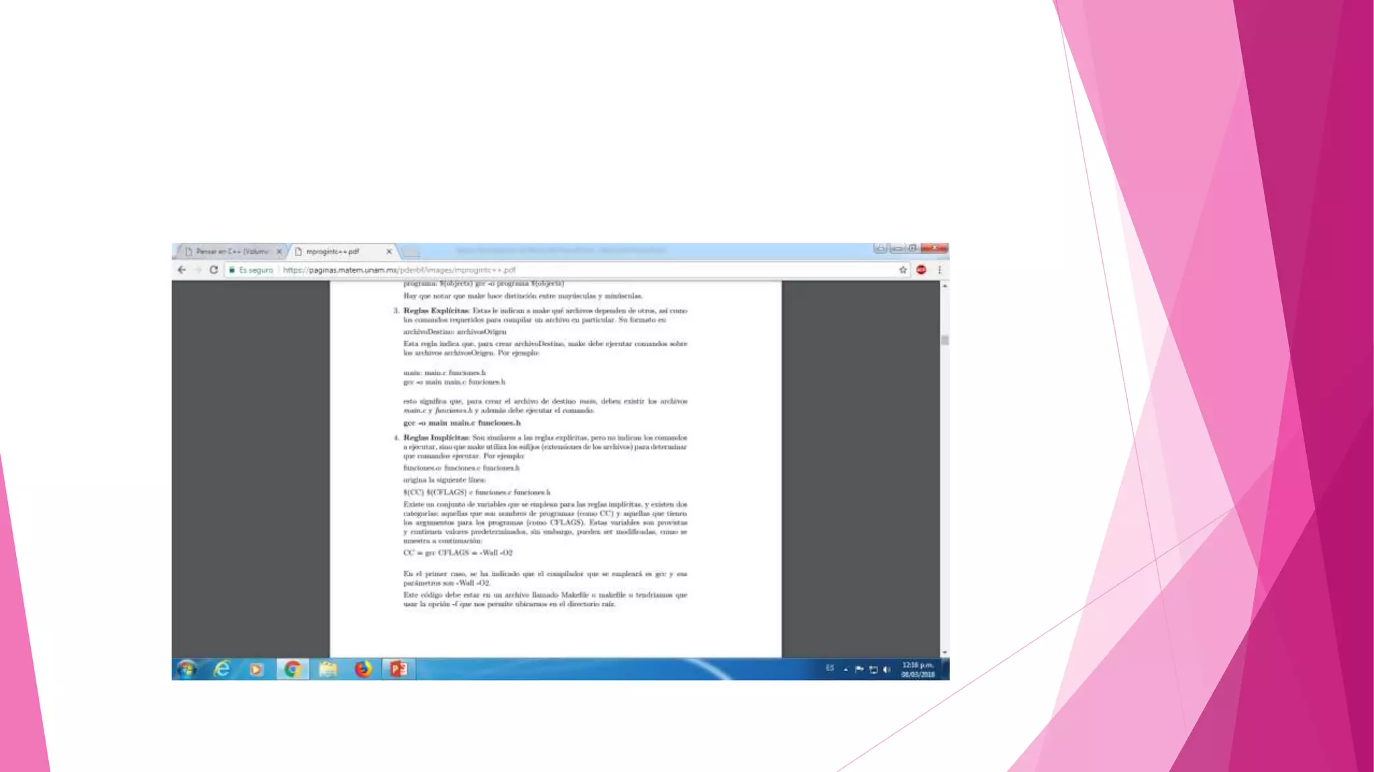Click the scrollbar down arrow

click(x=945, y=652)
